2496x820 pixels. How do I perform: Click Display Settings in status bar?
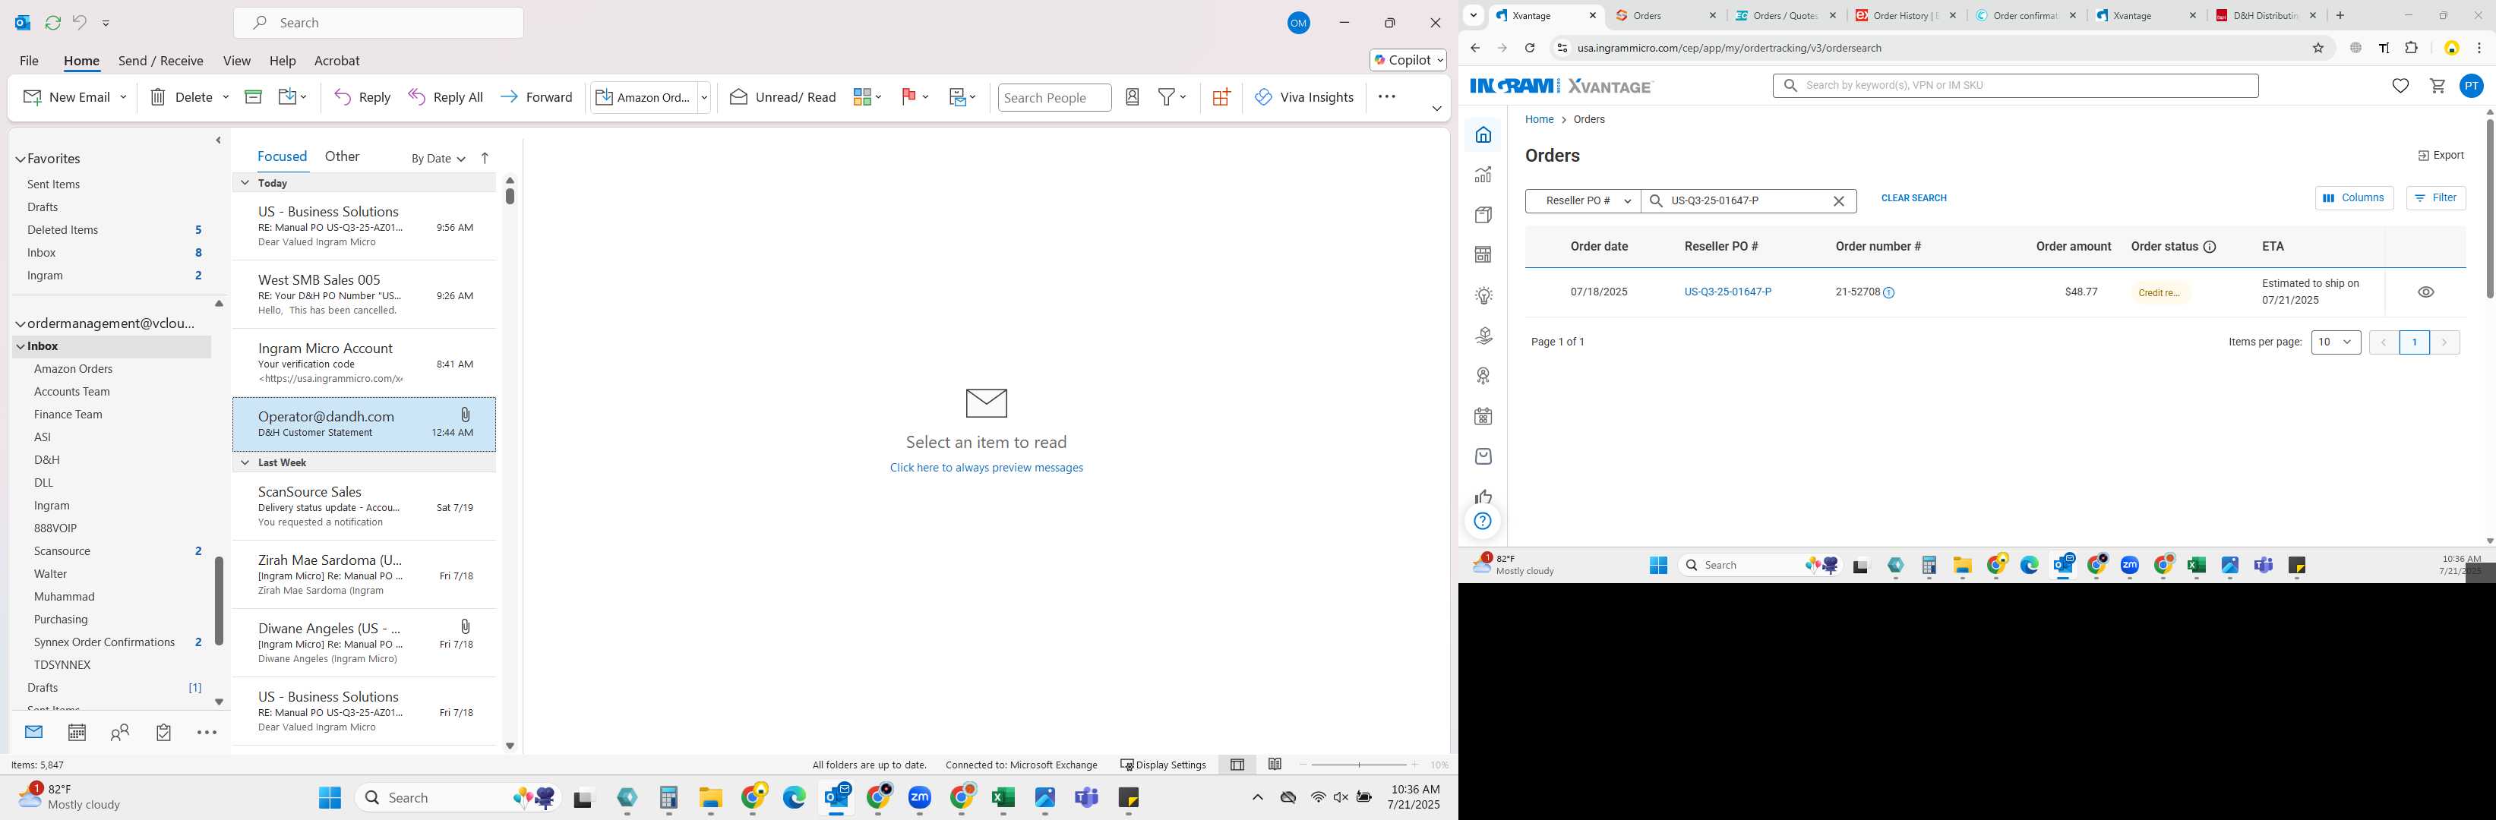[1163, 765]
